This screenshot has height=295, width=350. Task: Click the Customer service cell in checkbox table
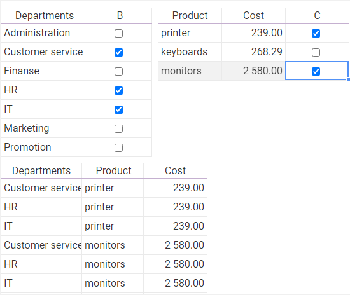coord(45,52)
